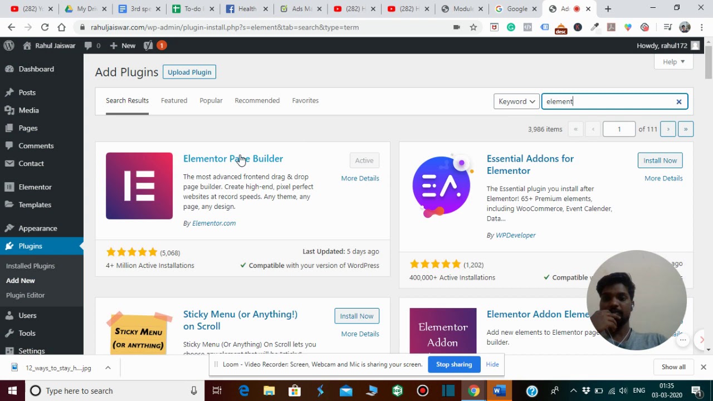The image size is (713, 401).
Task: Switch to the Recommended tab
Action: pos(257,101)
